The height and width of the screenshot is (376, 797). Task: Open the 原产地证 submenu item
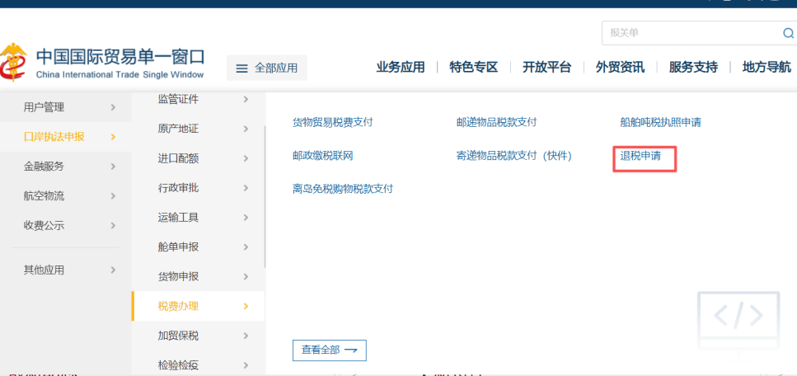[x=199, y=129]
